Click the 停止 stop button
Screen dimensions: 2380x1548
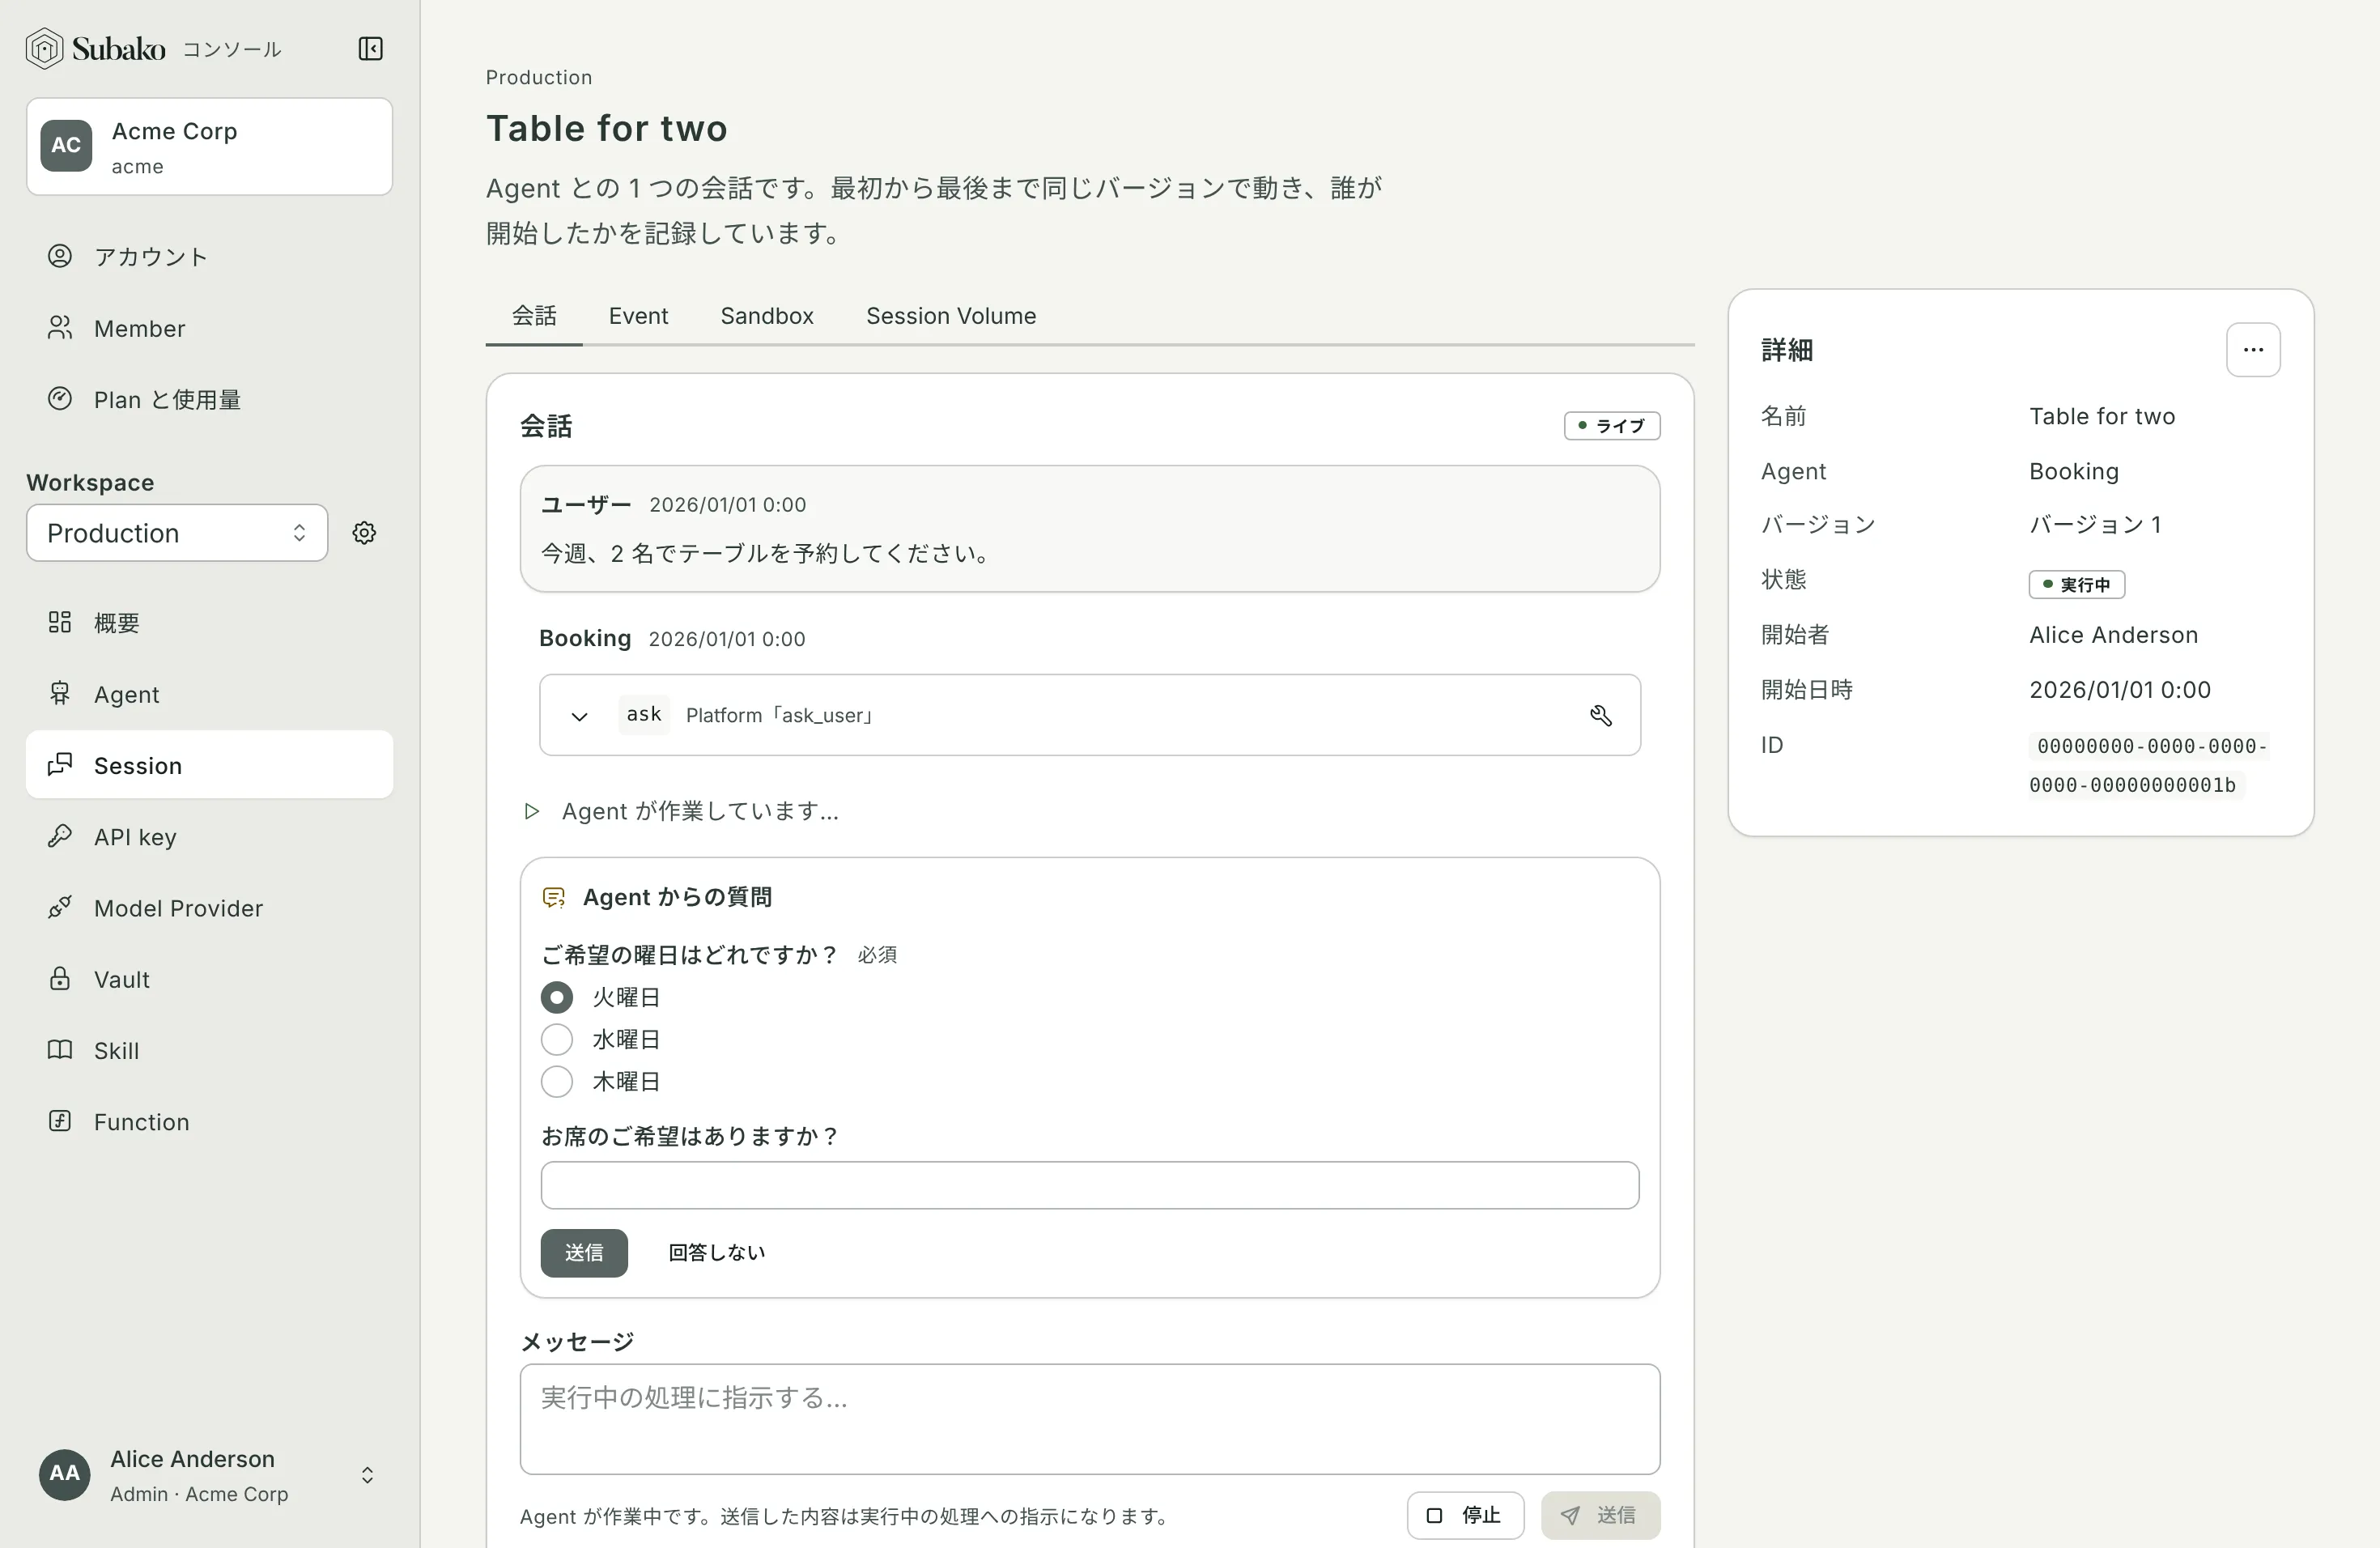1465,1516
